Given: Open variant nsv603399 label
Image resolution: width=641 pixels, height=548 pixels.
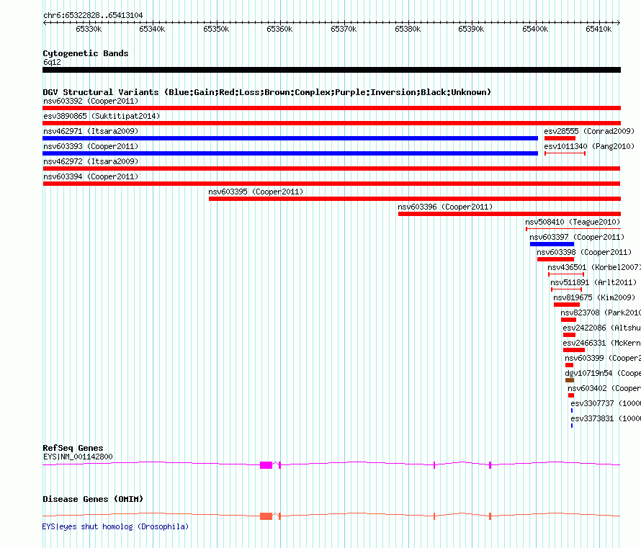Looking at the screenshot, I should pyautogui.click(x=603, y=358).
